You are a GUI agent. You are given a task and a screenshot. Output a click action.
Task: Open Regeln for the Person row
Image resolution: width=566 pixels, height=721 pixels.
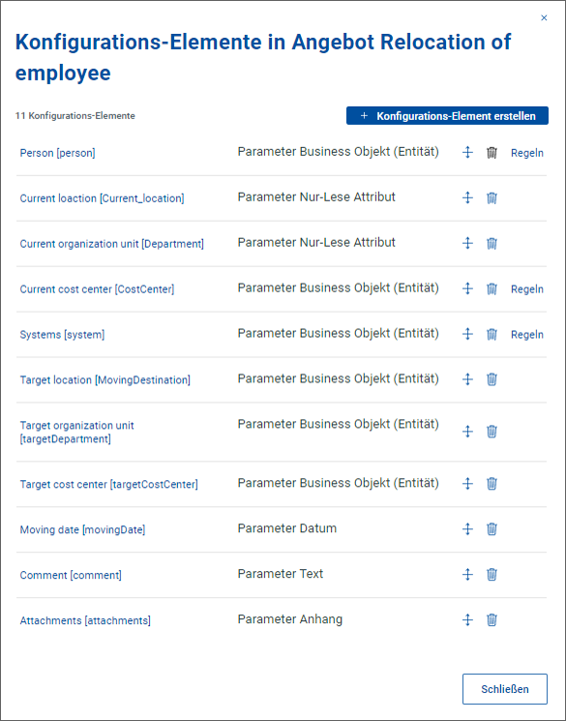click(527, 153)
